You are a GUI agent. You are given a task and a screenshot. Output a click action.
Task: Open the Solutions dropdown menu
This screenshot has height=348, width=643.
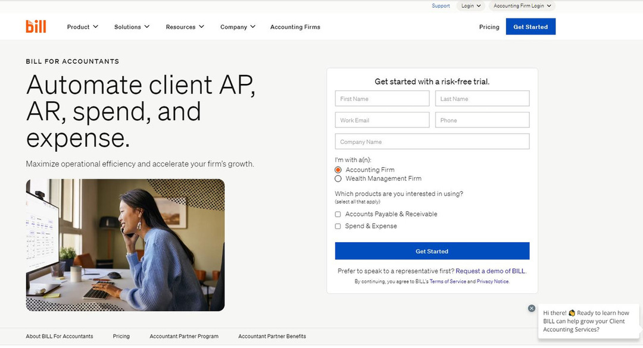point(132,27)
